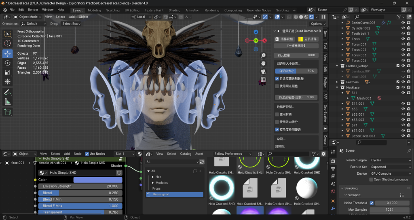The width and height of the screenshot is (414, 220).
Task: Click the 更多插件 button
Action: coord(308,39)
